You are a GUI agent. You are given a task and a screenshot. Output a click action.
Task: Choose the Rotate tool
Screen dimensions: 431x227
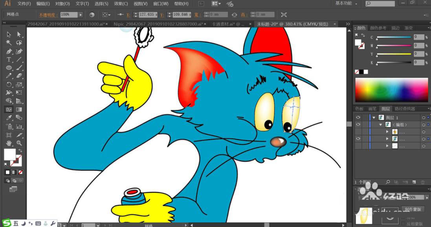click(x=9, y=85)
